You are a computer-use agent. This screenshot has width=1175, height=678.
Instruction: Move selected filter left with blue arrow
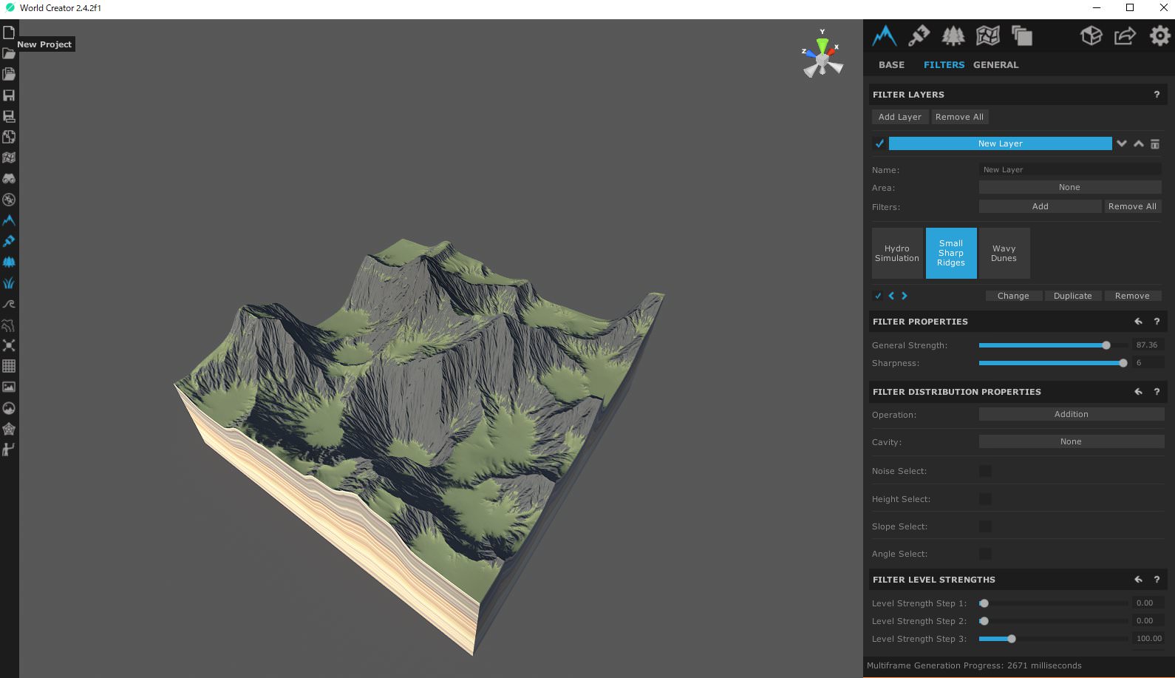tap(891, 296)
